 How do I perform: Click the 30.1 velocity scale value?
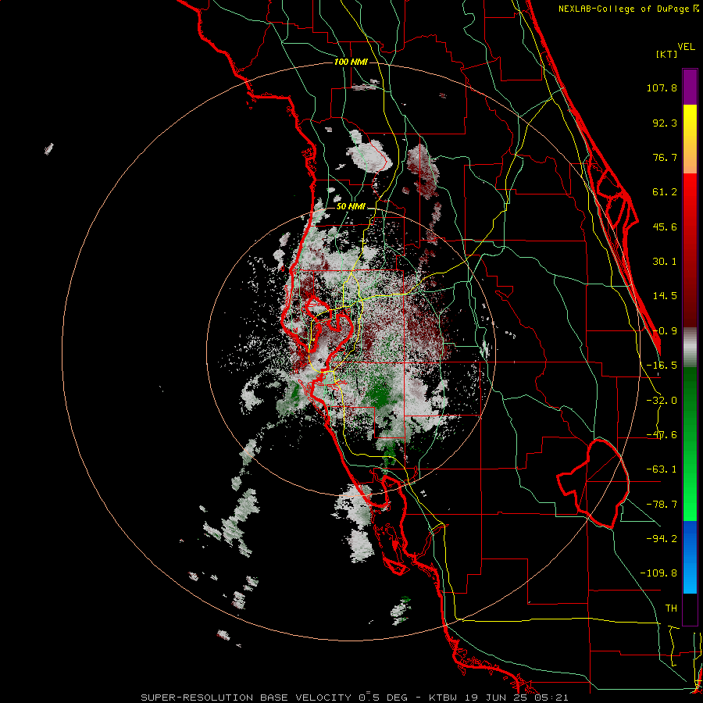[x=665, y=262]
